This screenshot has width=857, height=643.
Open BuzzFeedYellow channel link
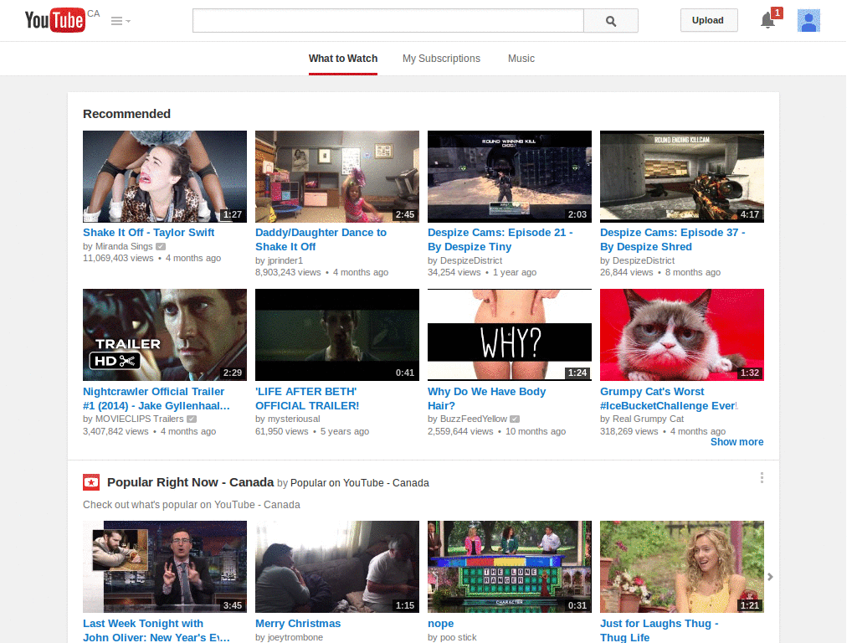(x=474, y=419)
